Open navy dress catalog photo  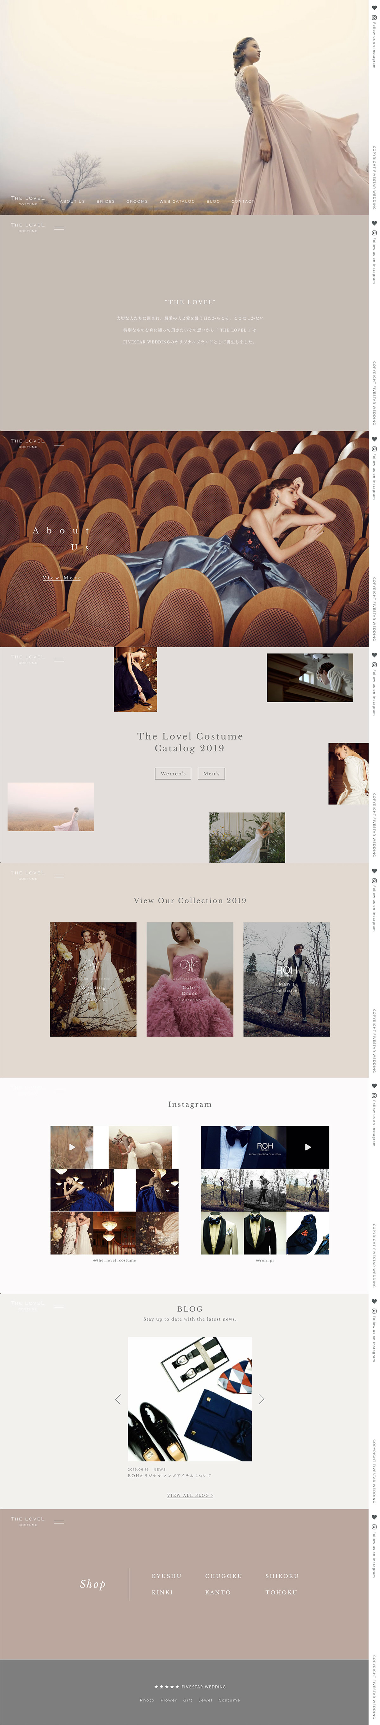click(x=136, y=679)
